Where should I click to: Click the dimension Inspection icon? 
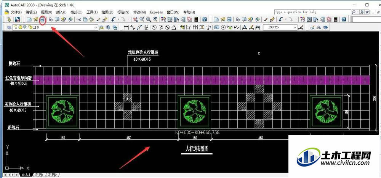(x=230, y=27)
